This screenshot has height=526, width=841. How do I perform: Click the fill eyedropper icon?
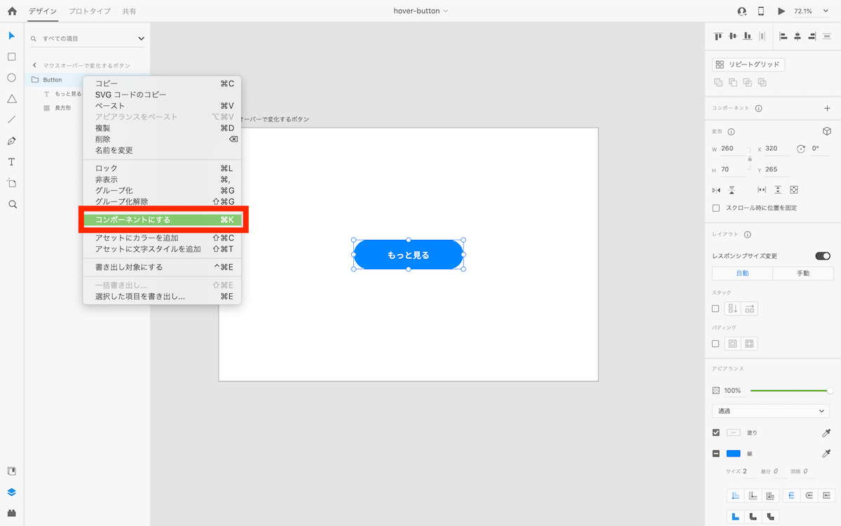click(826, 433)
